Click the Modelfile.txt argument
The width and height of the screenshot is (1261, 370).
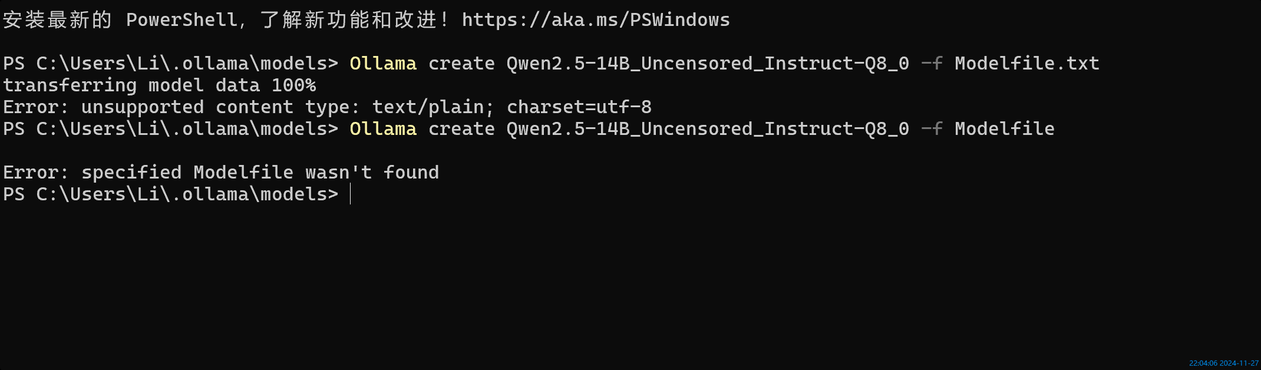pos(1026,64)
